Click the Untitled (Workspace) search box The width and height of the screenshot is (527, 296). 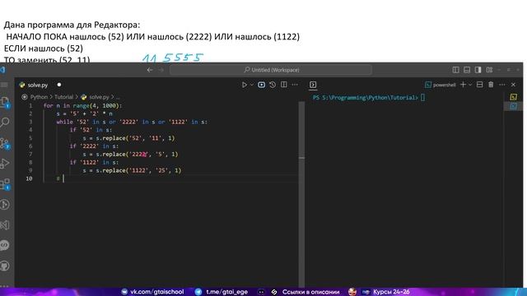click(271, 70)
